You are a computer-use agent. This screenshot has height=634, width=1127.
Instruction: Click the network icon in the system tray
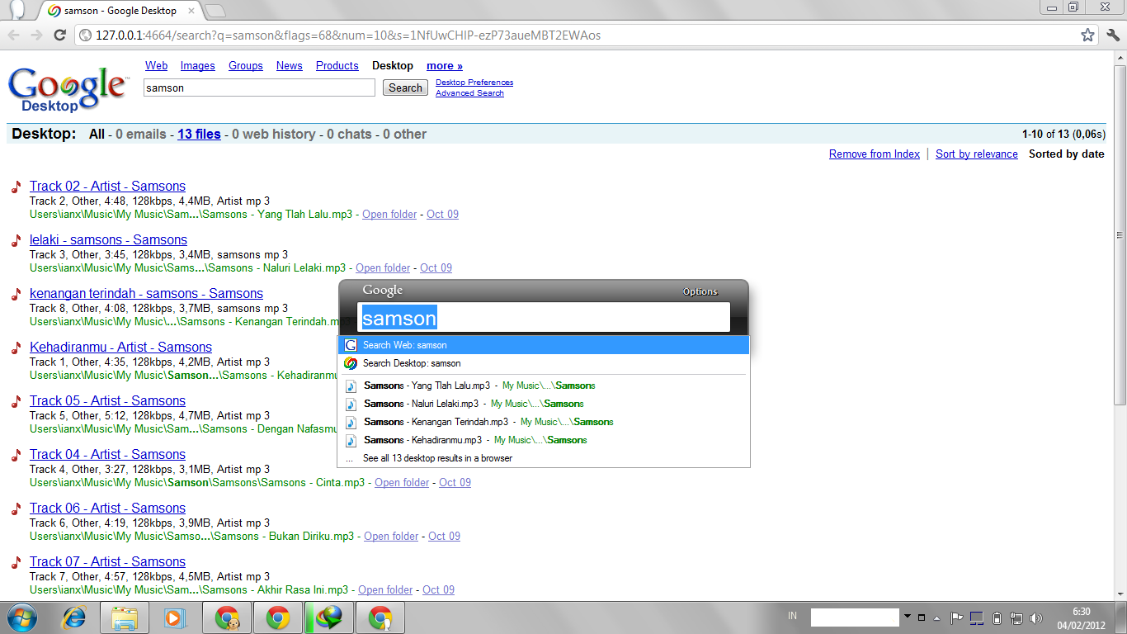tap(1016, 617)
